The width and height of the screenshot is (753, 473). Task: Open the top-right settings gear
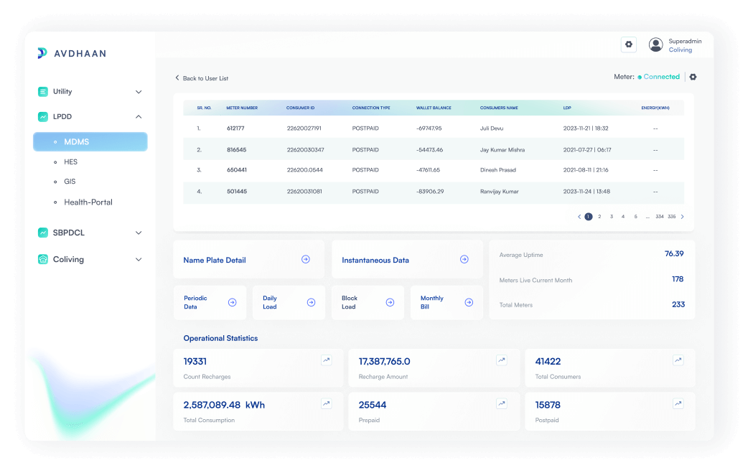click(628, 45)
